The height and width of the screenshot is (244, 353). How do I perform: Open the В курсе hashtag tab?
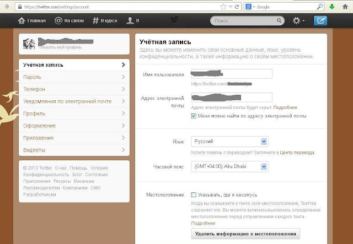(x=105, y=20)
